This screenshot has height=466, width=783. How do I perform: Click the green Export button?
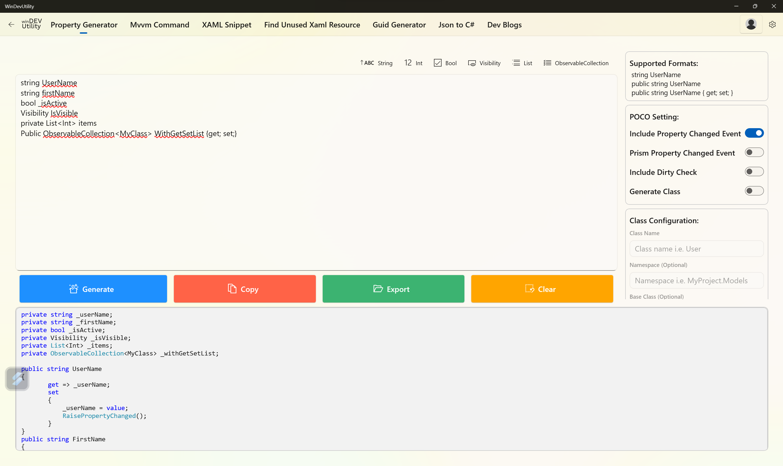[393, 289]
